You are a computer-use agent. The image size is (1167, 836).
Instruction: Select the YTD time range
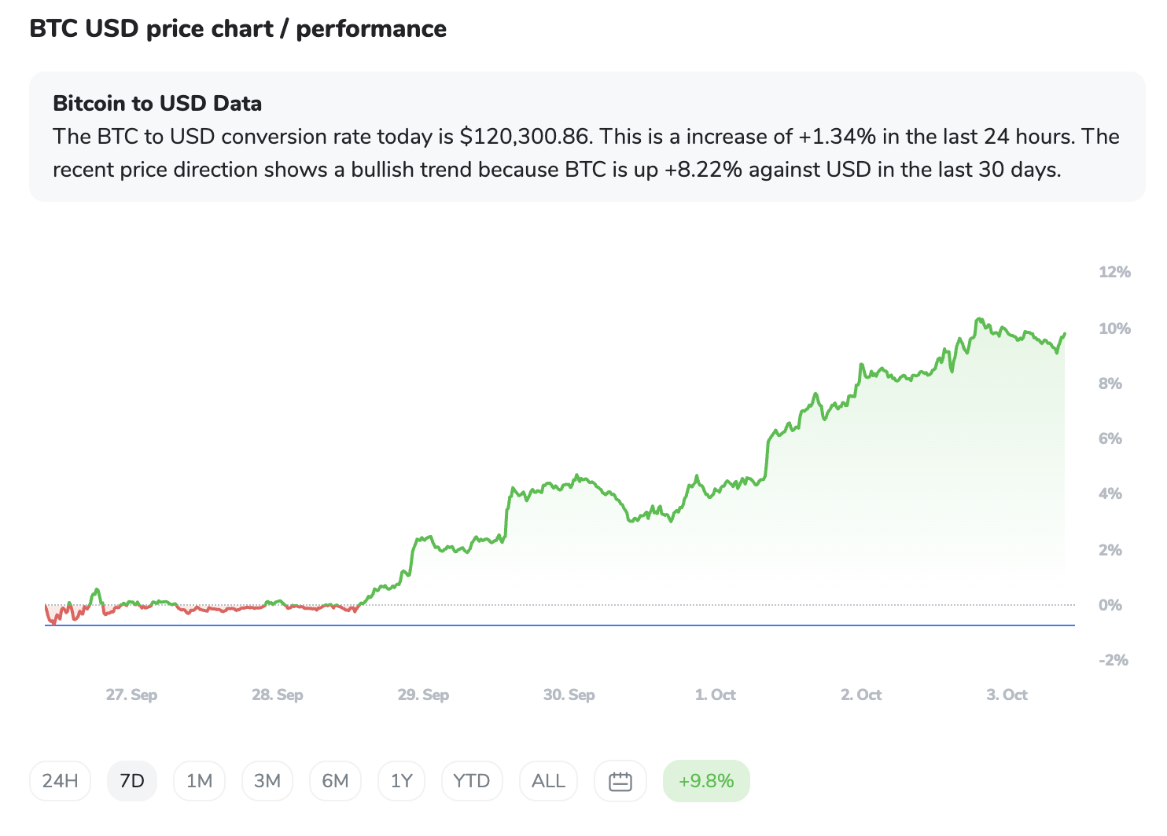472,781
